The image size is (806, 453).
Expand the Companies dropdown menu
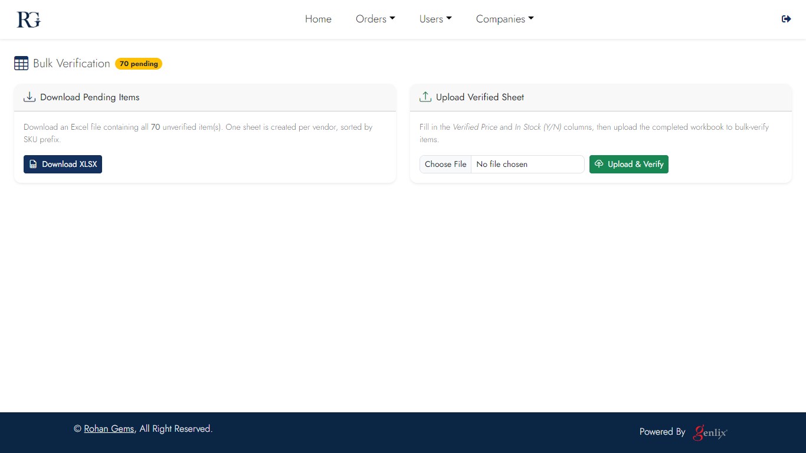click(x=504, y=19)
